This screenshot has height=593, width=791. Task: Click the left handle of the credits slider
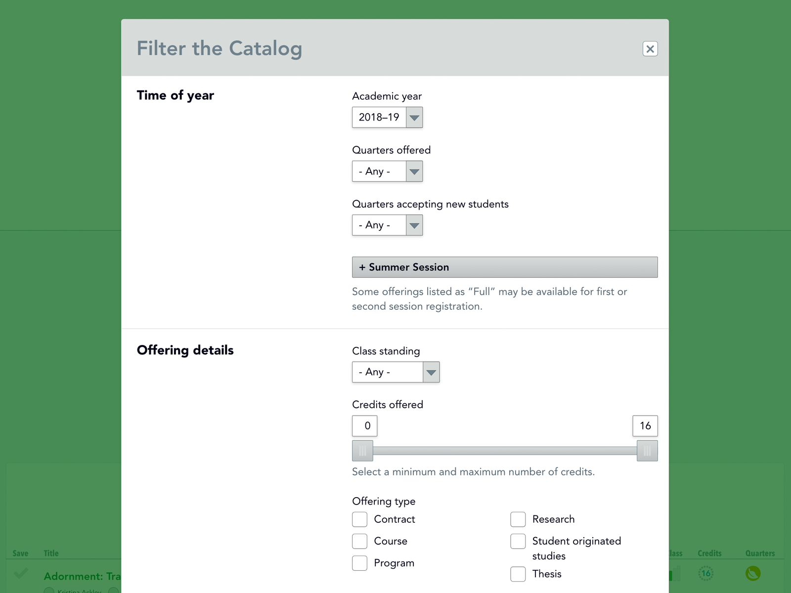point(362,451)
